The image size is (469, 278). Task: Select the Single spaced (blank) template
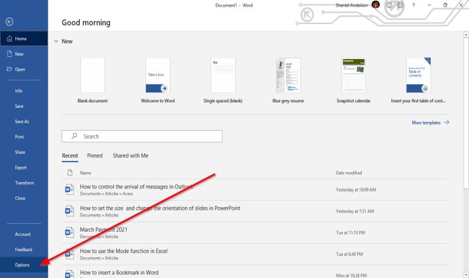(x=223, y=80)
